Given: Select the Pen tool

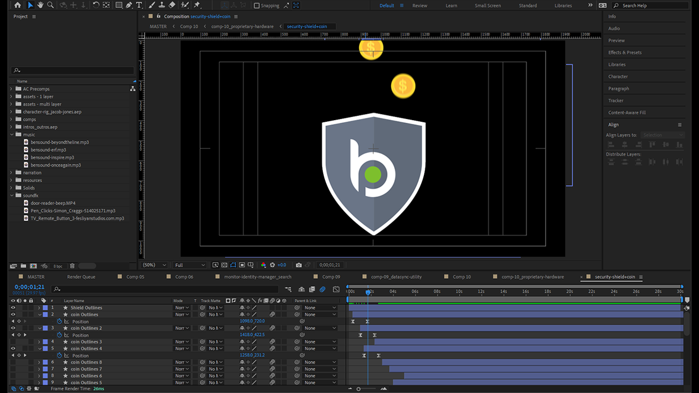Looking at the screenshot, I should [x=129, y=5].
